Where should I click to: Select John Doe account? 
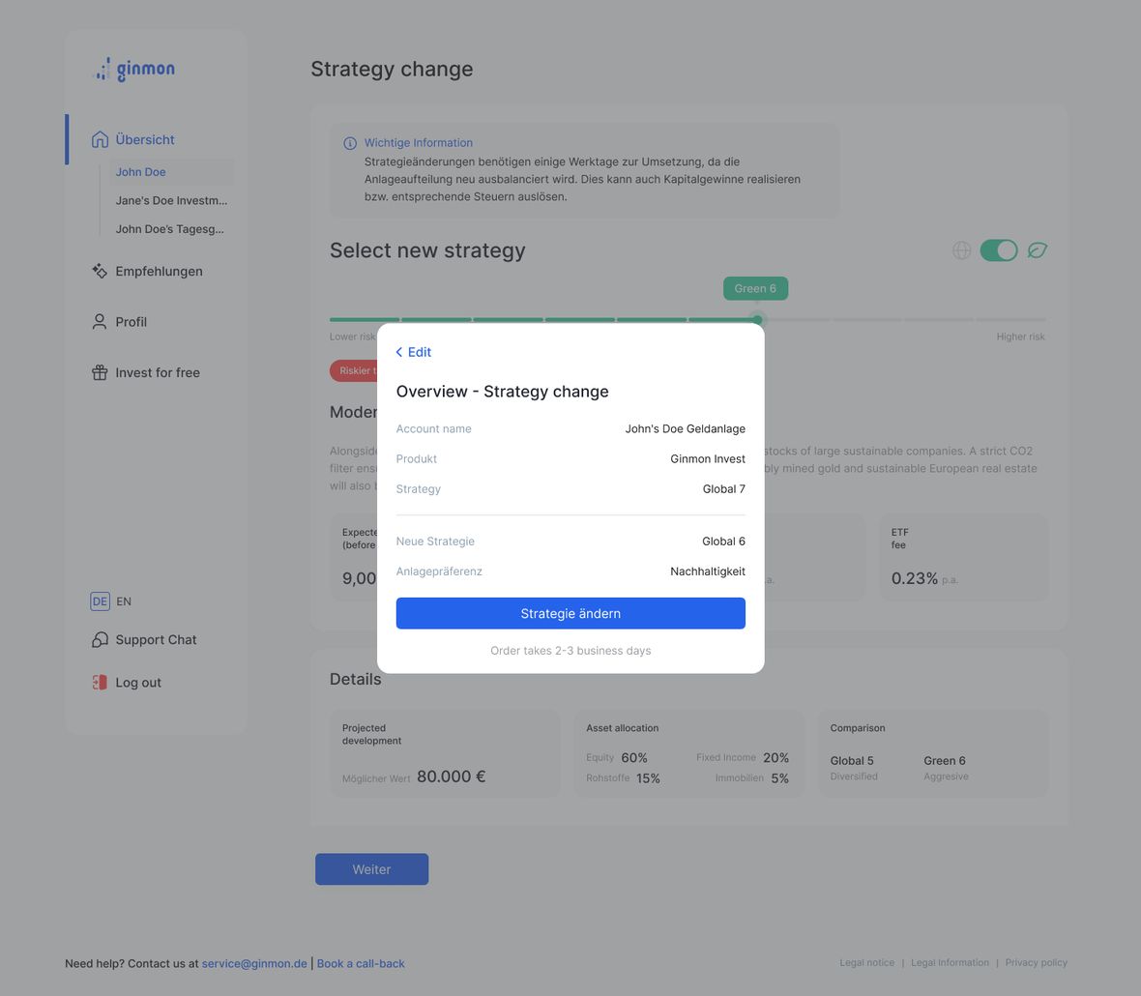click(x=140, y=172)
